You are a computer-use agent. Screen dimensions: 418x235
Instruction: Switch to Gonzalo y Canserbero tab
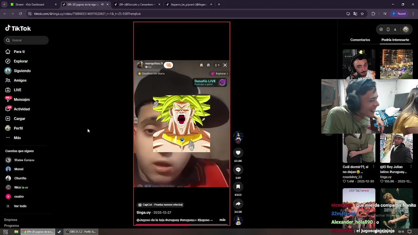137,5
